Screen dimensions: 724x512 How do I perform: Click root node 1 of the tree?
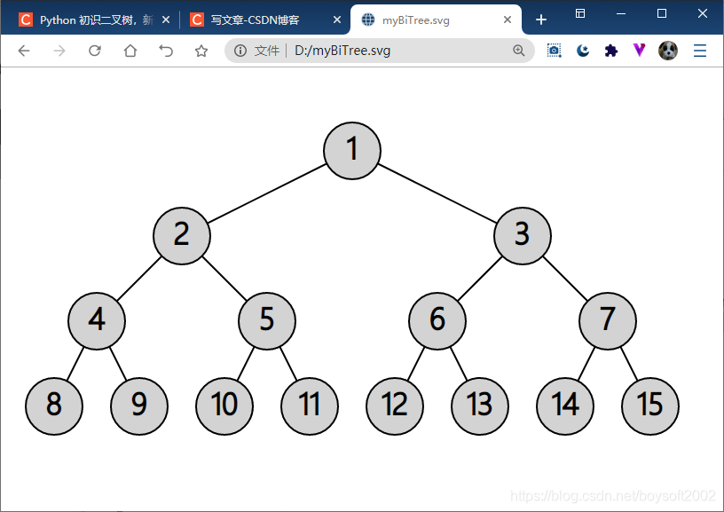352,151
